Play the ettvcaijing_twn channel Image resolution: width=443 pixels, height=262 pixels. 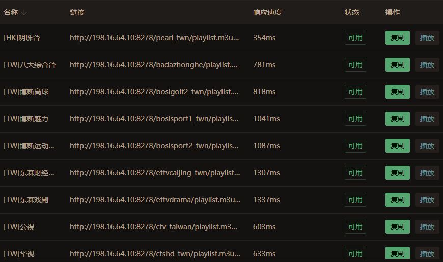point(427,173)
